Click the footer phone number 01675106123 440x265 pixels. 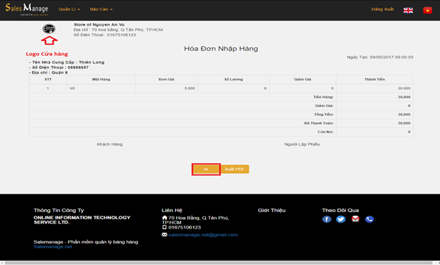185,227
